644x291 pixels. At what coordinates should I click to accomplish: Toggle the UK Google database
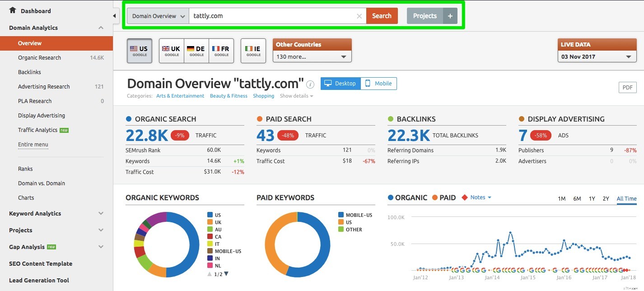(171, 51)
